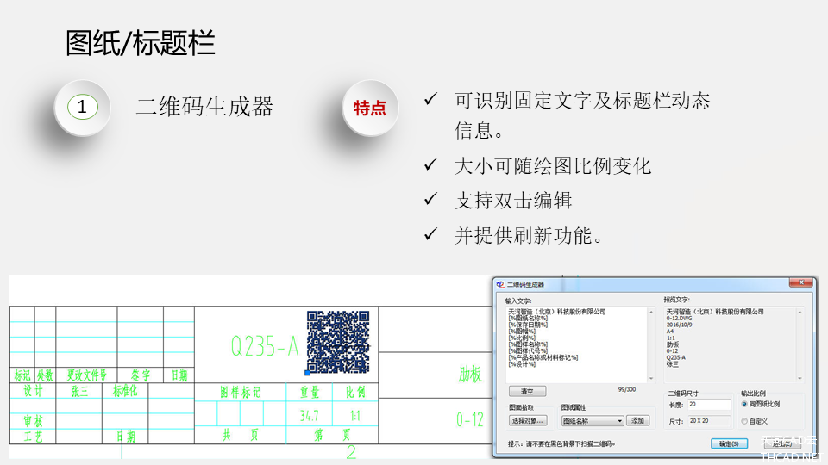Click the blue grip point below the QR code

click(307, 373)
